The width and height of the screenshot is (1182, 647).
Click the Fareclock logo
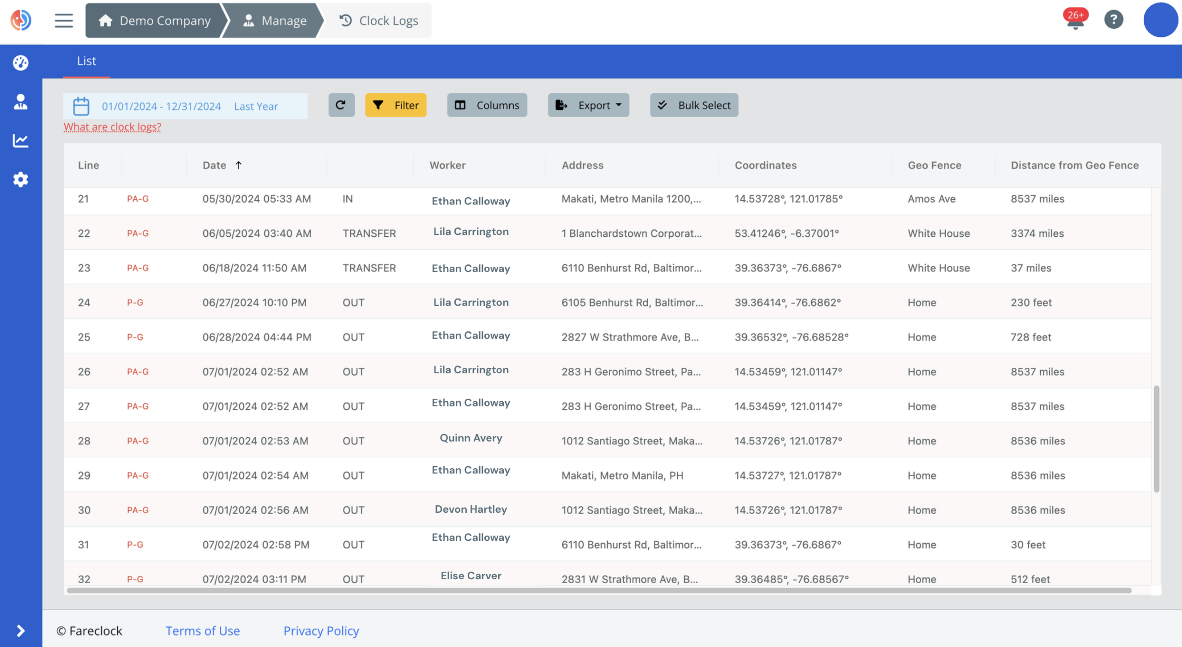pyautogui.click(x=20, y=20)
